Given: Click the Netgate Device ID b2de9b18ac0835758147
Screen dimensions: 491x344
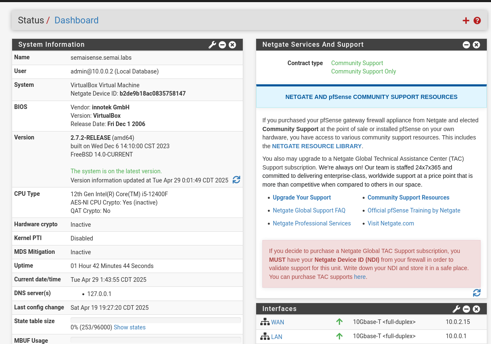Looking at the screenshot, I should click(x=153, y=94).
